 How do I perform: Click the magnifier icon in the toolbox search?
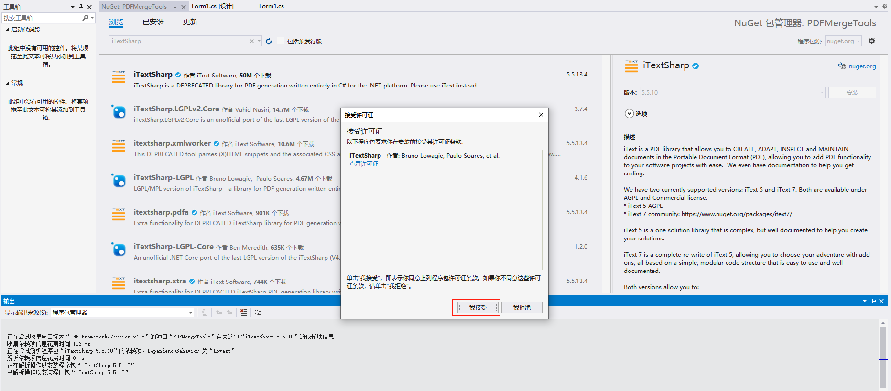coord(86,18)
